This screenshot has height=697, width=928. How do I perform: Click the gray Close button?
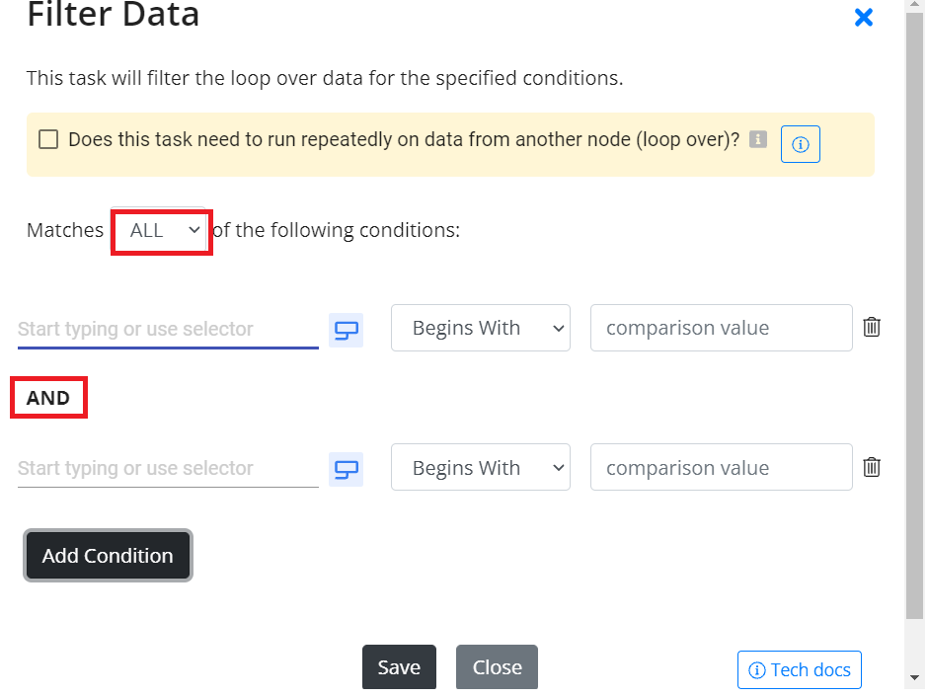coord(497,666)
